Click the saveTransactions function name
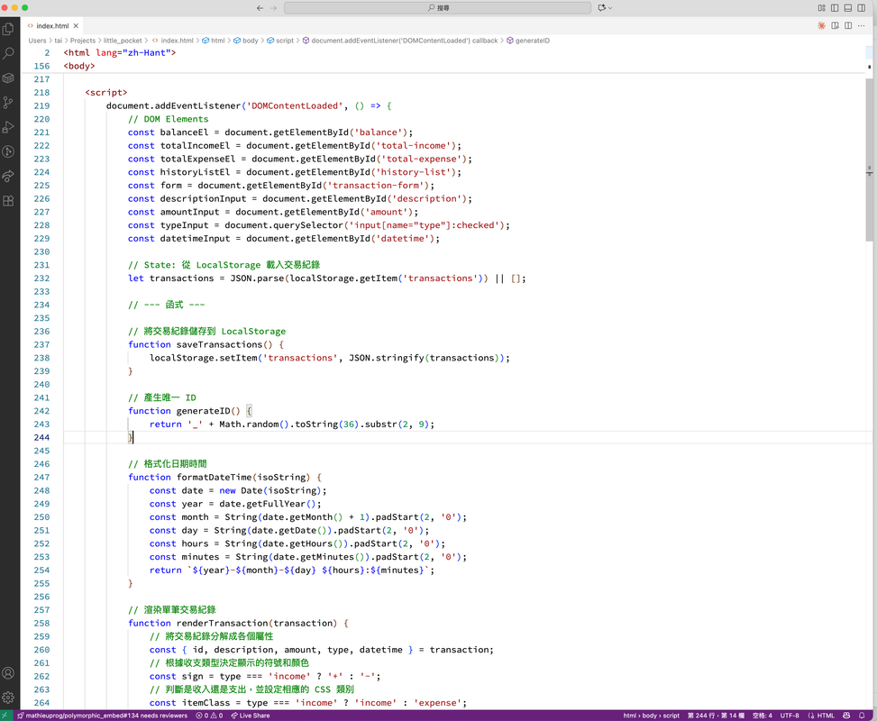Screen dimensions: 877x721 219,344
